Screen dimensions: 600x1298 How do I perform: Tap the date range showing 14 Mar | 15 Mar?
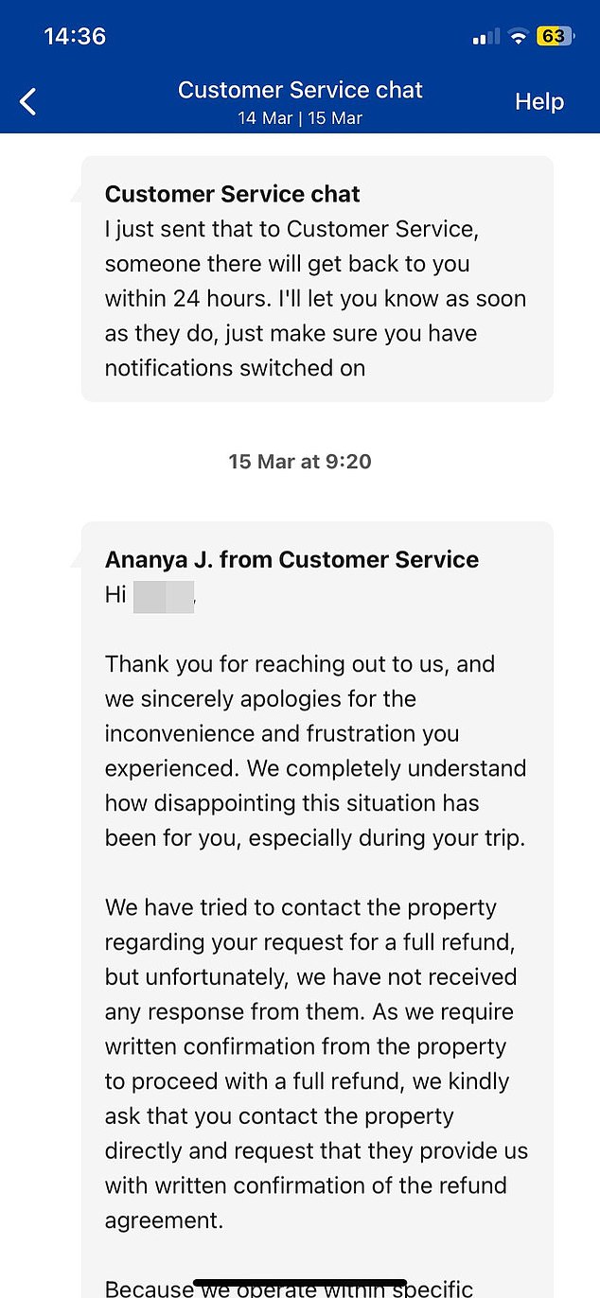tap(300, 118)
